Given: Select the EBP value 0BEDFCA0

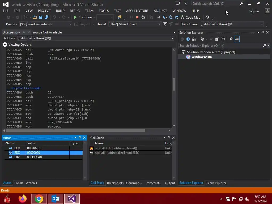Looking at the screenshot, I should pos(34,157).
